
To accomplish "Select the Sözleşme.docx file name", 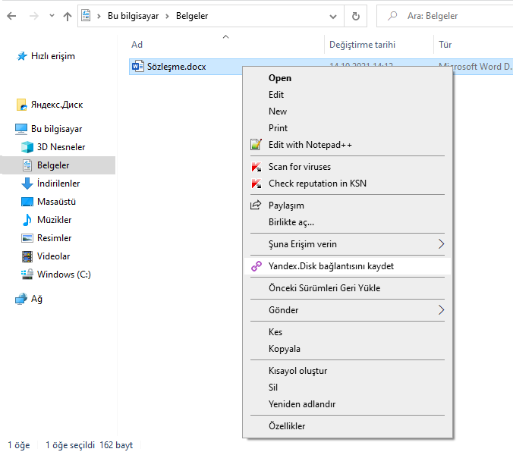I will pyautogui.click(x=176, y=67).
